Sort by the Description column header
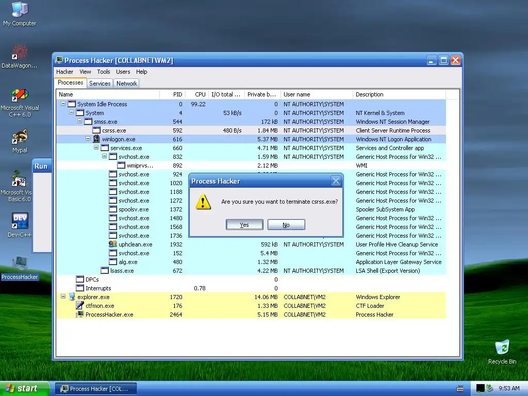Image resolution: width=528 pixels, height=396 pixels. [x=399, y=94]
